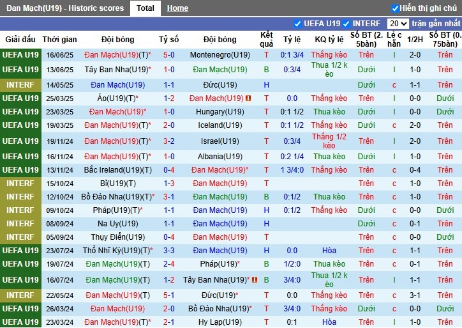462x328 pixels.
Task: Click the 3-3 score in the 23/07/24 row
Action: [x=169, y=251]
